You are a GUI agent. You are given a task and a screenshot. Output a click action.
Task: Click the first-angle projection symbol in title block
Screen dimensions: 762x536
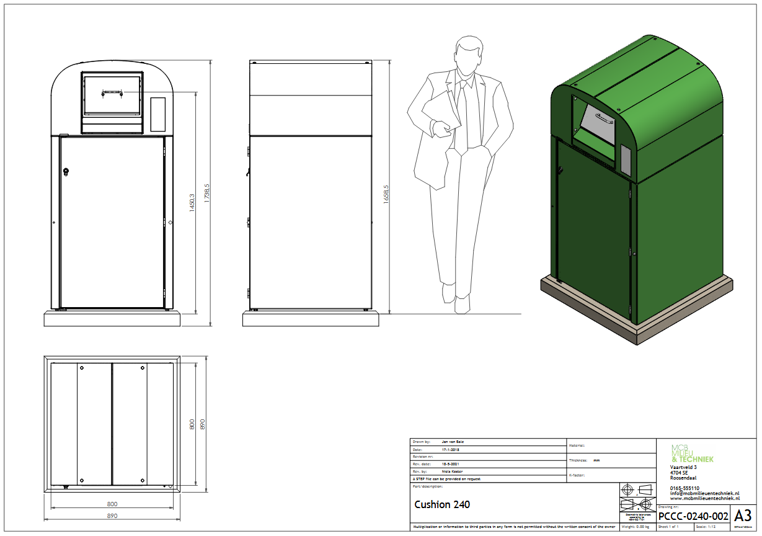[x=637, y=489]
